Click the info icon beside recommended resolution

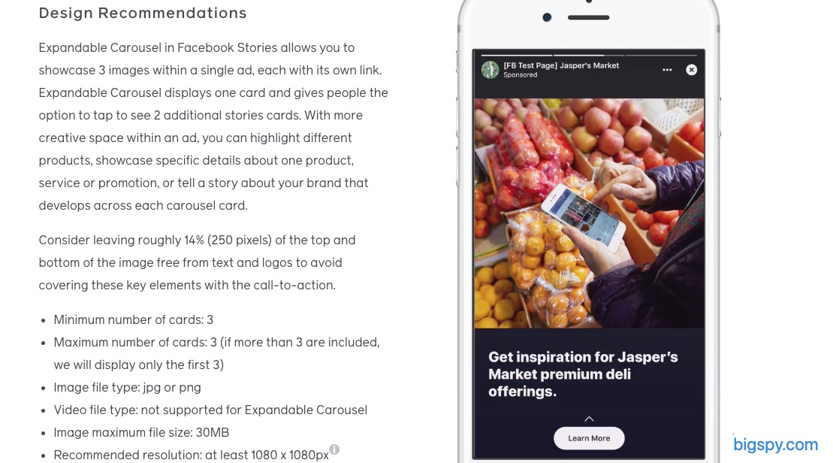(334, 449)
